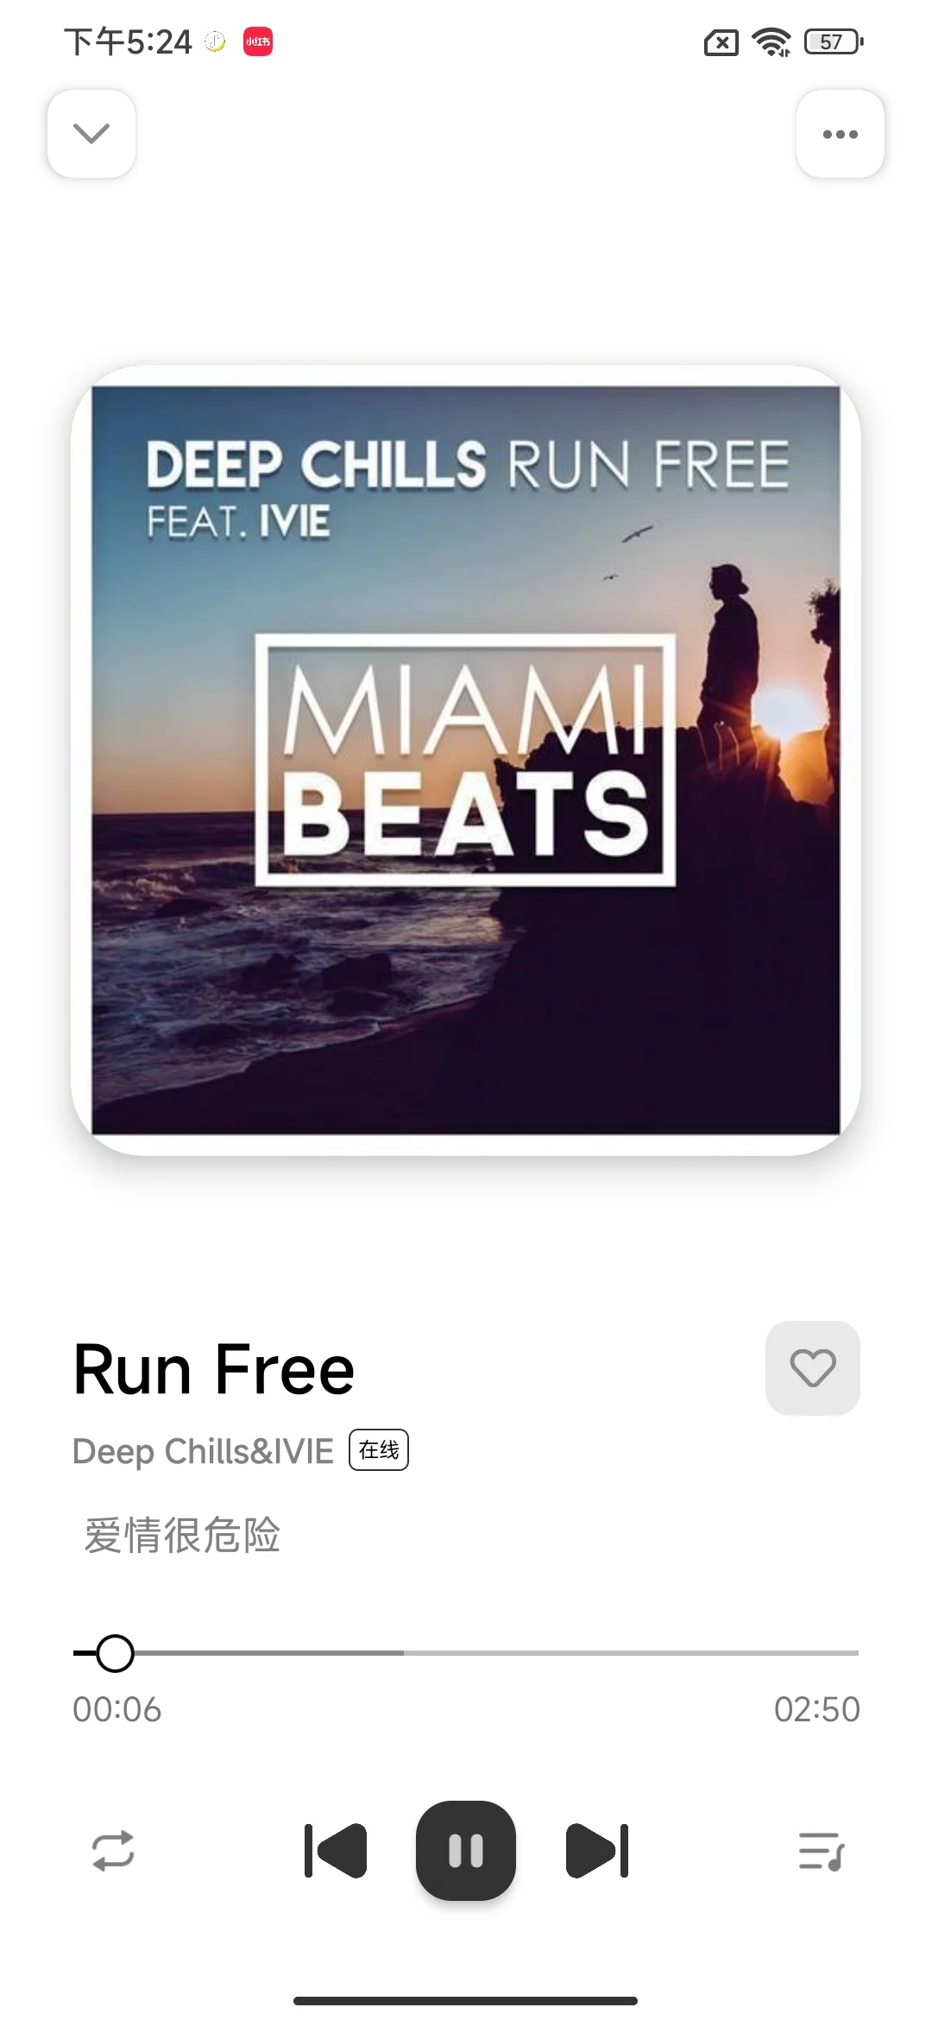Toggle the repeat loop mode icon
Screen dimensions: 932x2020
(113, 1851)
